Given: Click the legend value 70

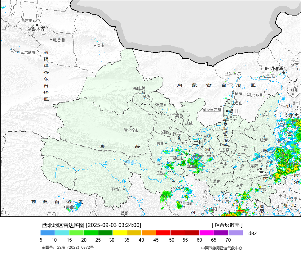Looking at the screenshot, I should coord(228,240).
